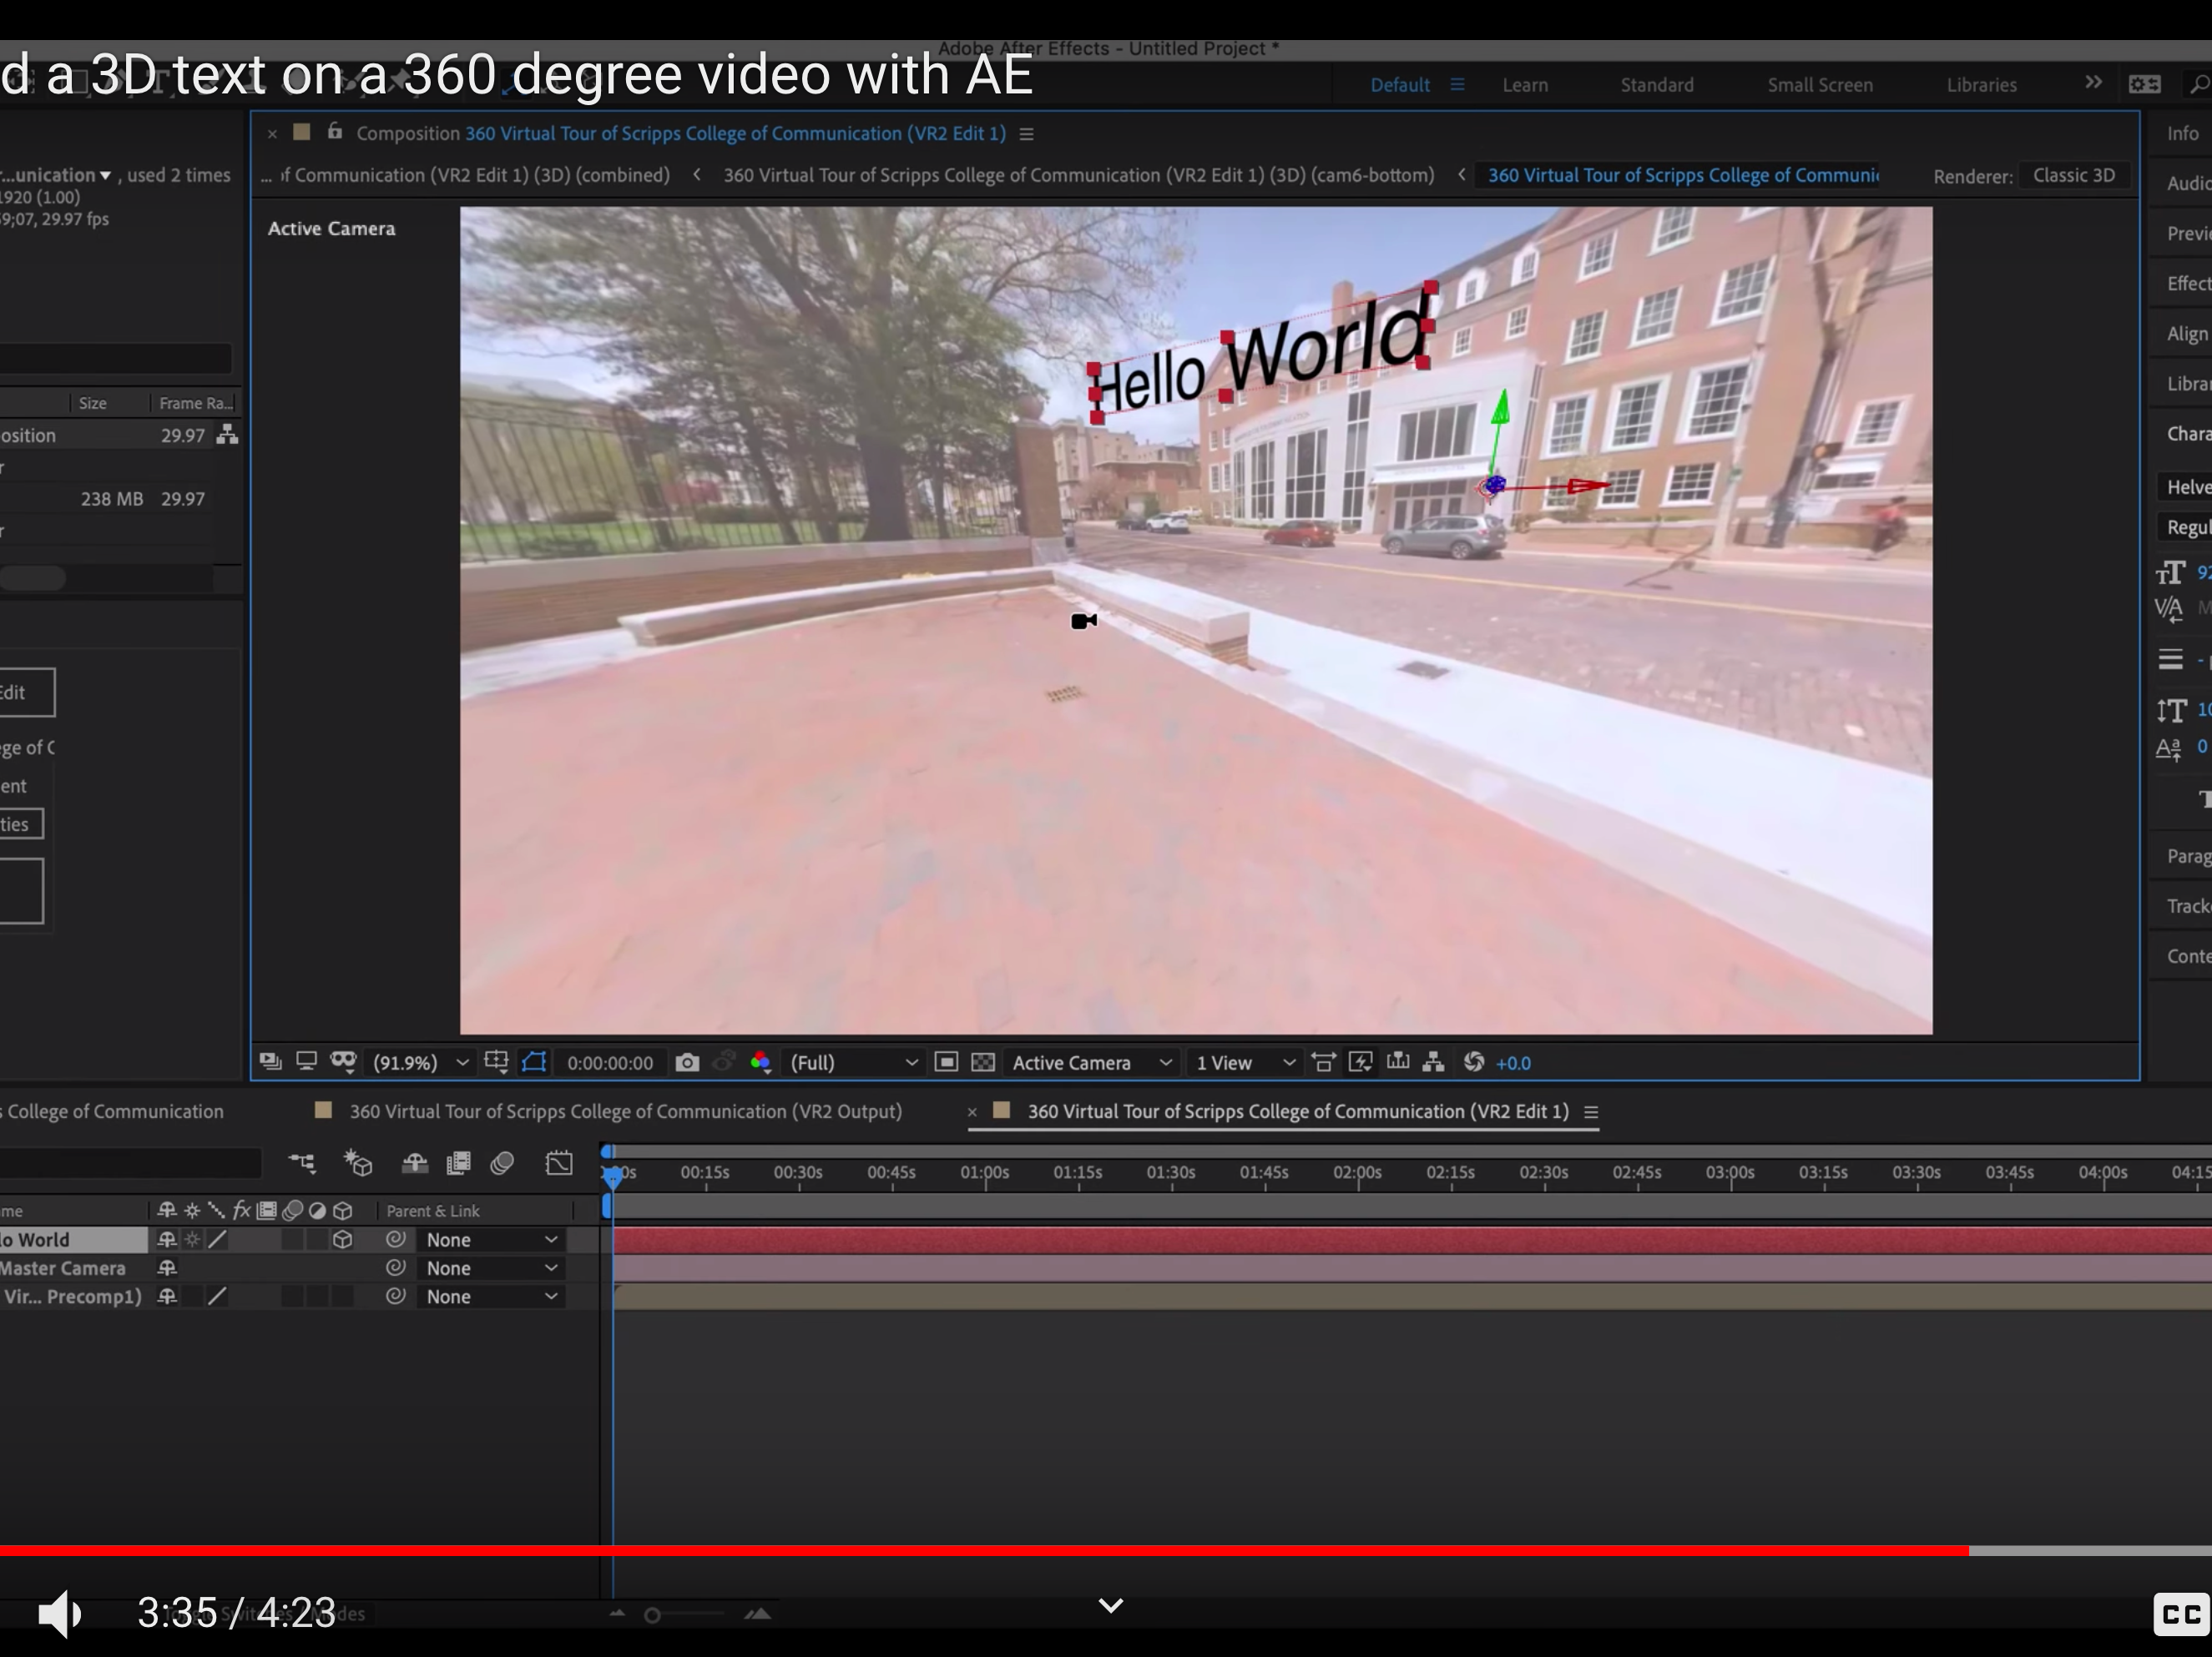2212x1657 pixels.
Task: Toggle 3D layer switch on Hello World
Action: coord(342,1239)
